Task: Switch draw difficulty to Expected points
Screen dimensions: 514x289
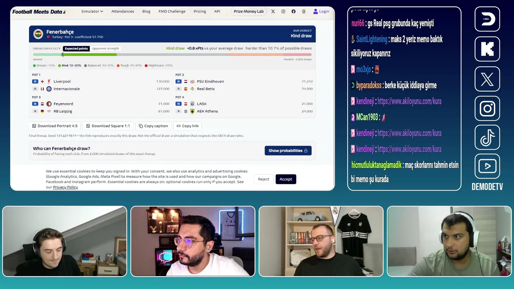Action: point(76,49)
